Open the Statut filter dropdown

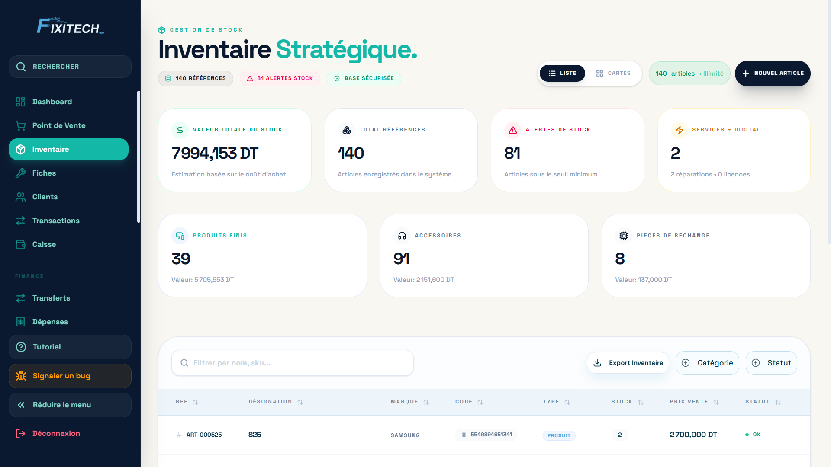(771, 363)
